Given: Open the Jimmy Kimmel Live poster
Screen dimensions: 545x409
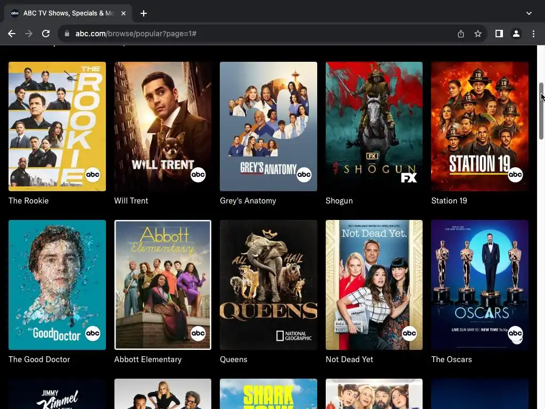Looking at the screenshot, I should [x=57, y=394].
